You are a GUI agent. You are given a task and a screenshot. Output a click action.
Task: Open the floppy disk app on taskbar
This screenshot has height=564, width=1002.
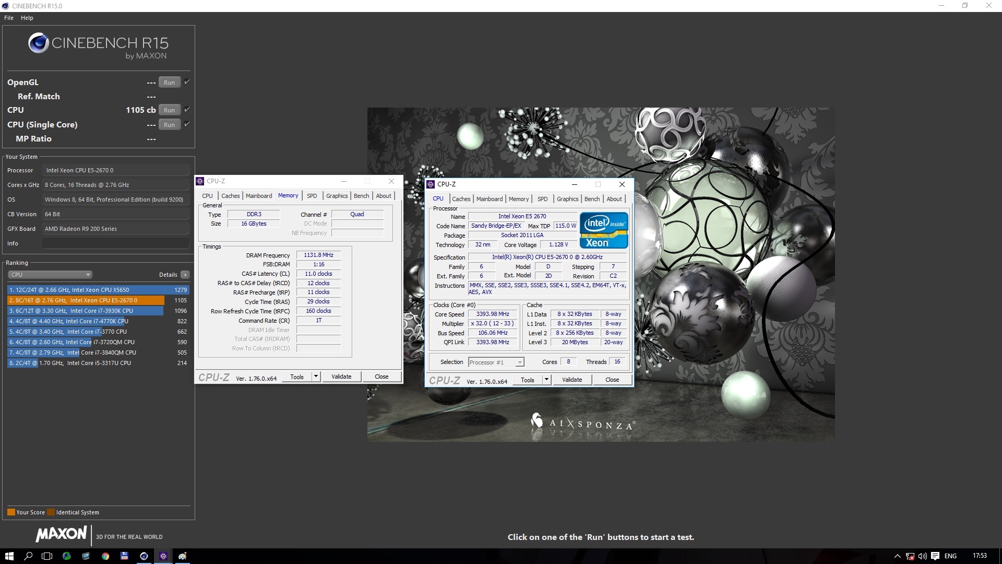(124, 556)
